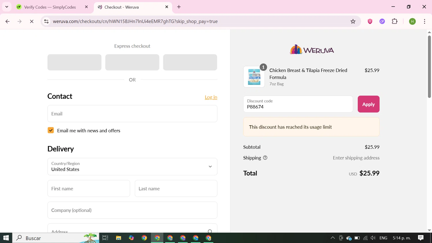432x243 pixels.
Task: Click the 5:14 p. m. clock
Action: (402, 238)
